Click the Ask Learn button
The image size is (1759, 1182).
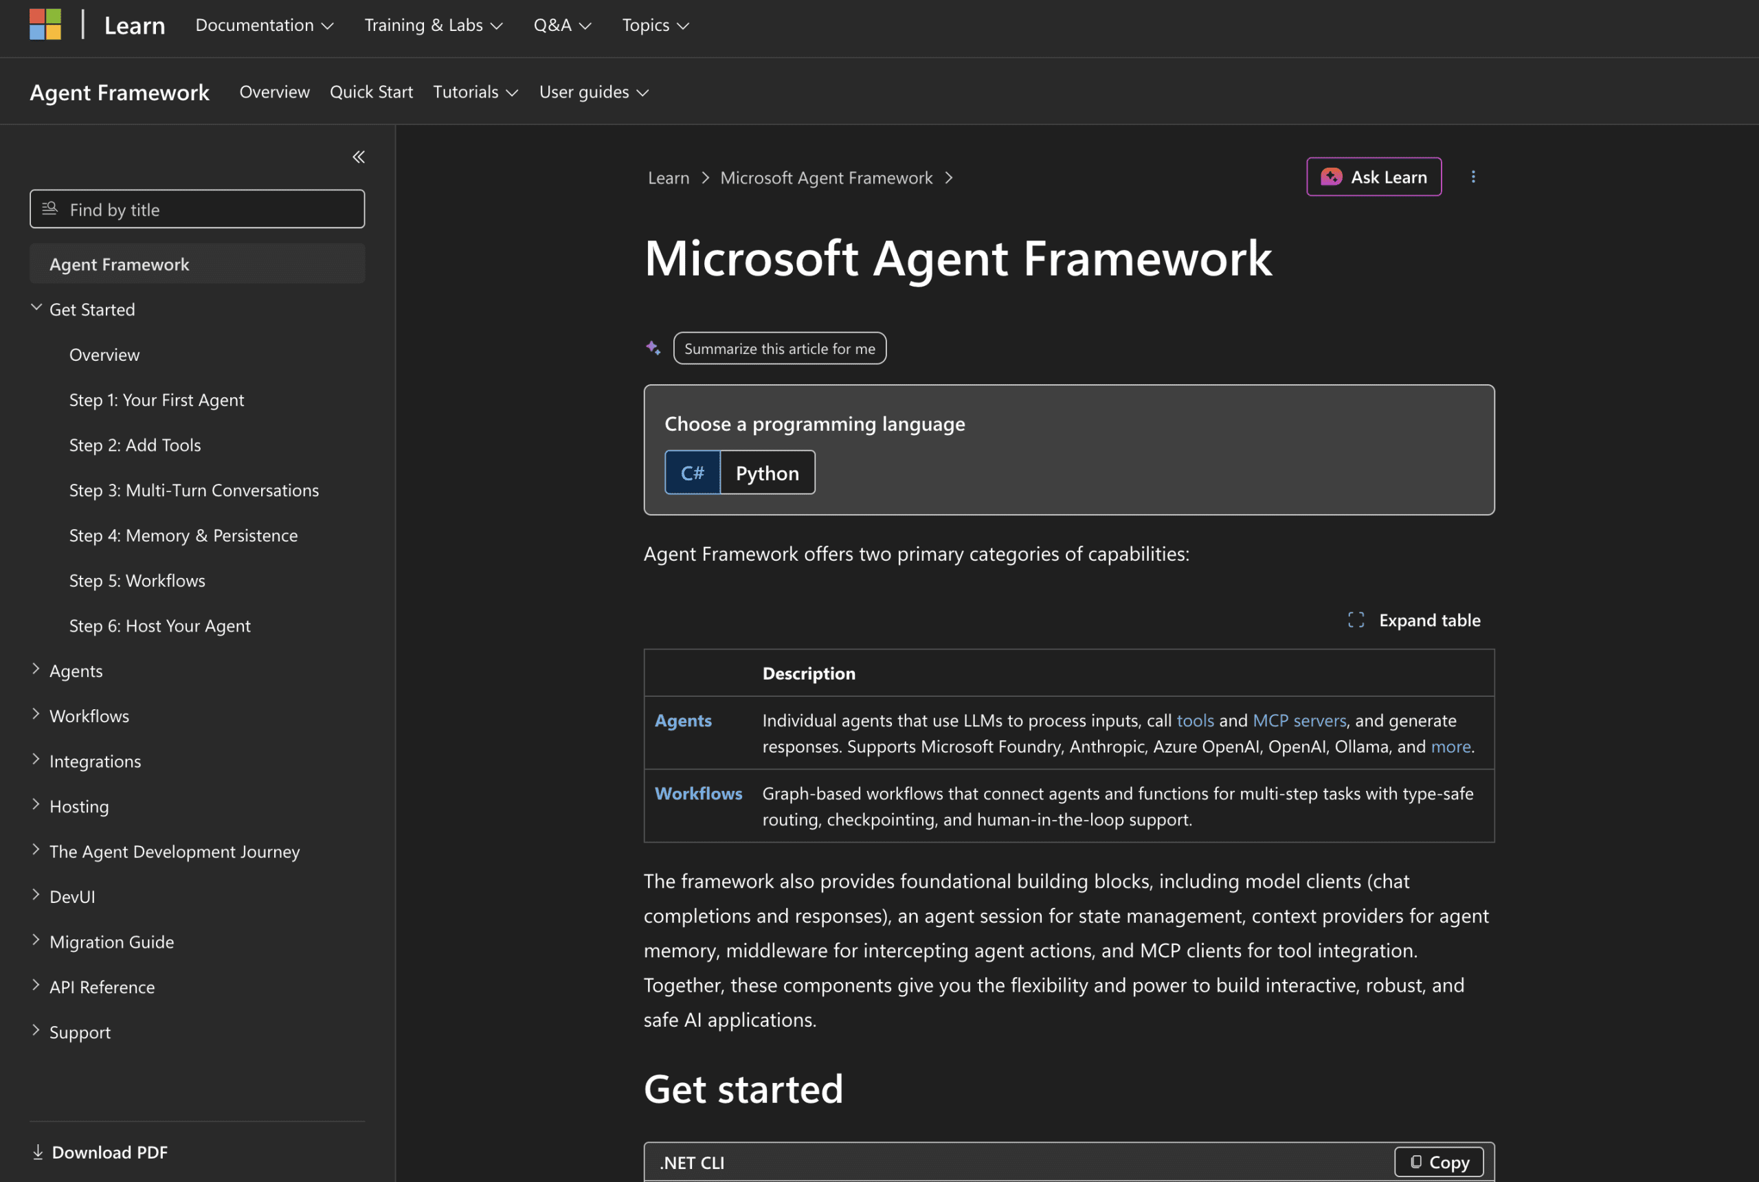pyautogui.click(x=1374, y=177)
